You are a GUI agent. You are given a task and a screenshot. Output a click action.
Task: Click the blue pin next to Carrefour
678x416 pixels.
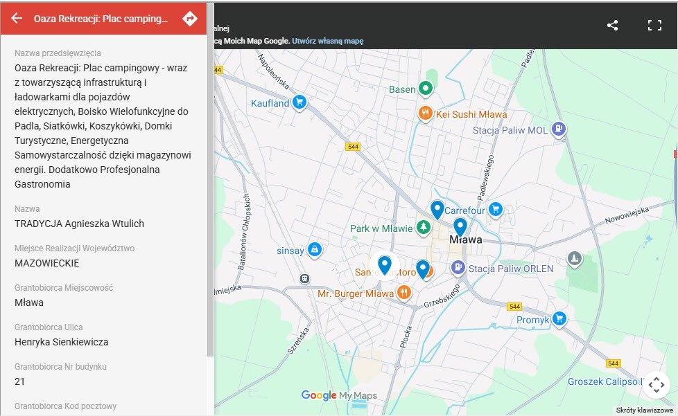coord(437,208)
